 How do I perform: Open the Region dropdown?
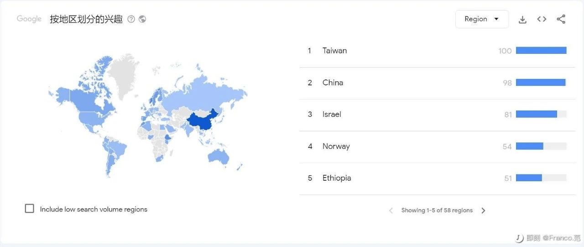482,19
